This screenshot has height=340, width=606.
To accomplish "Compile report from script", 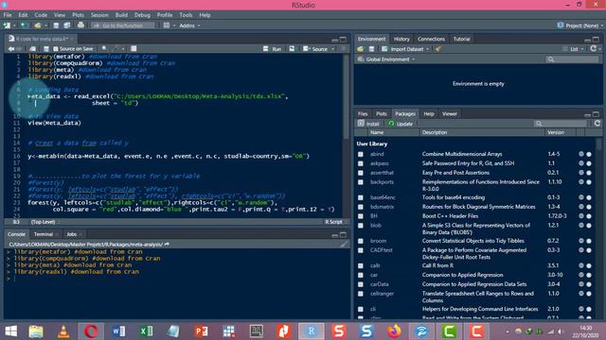I will coord(134,48).
